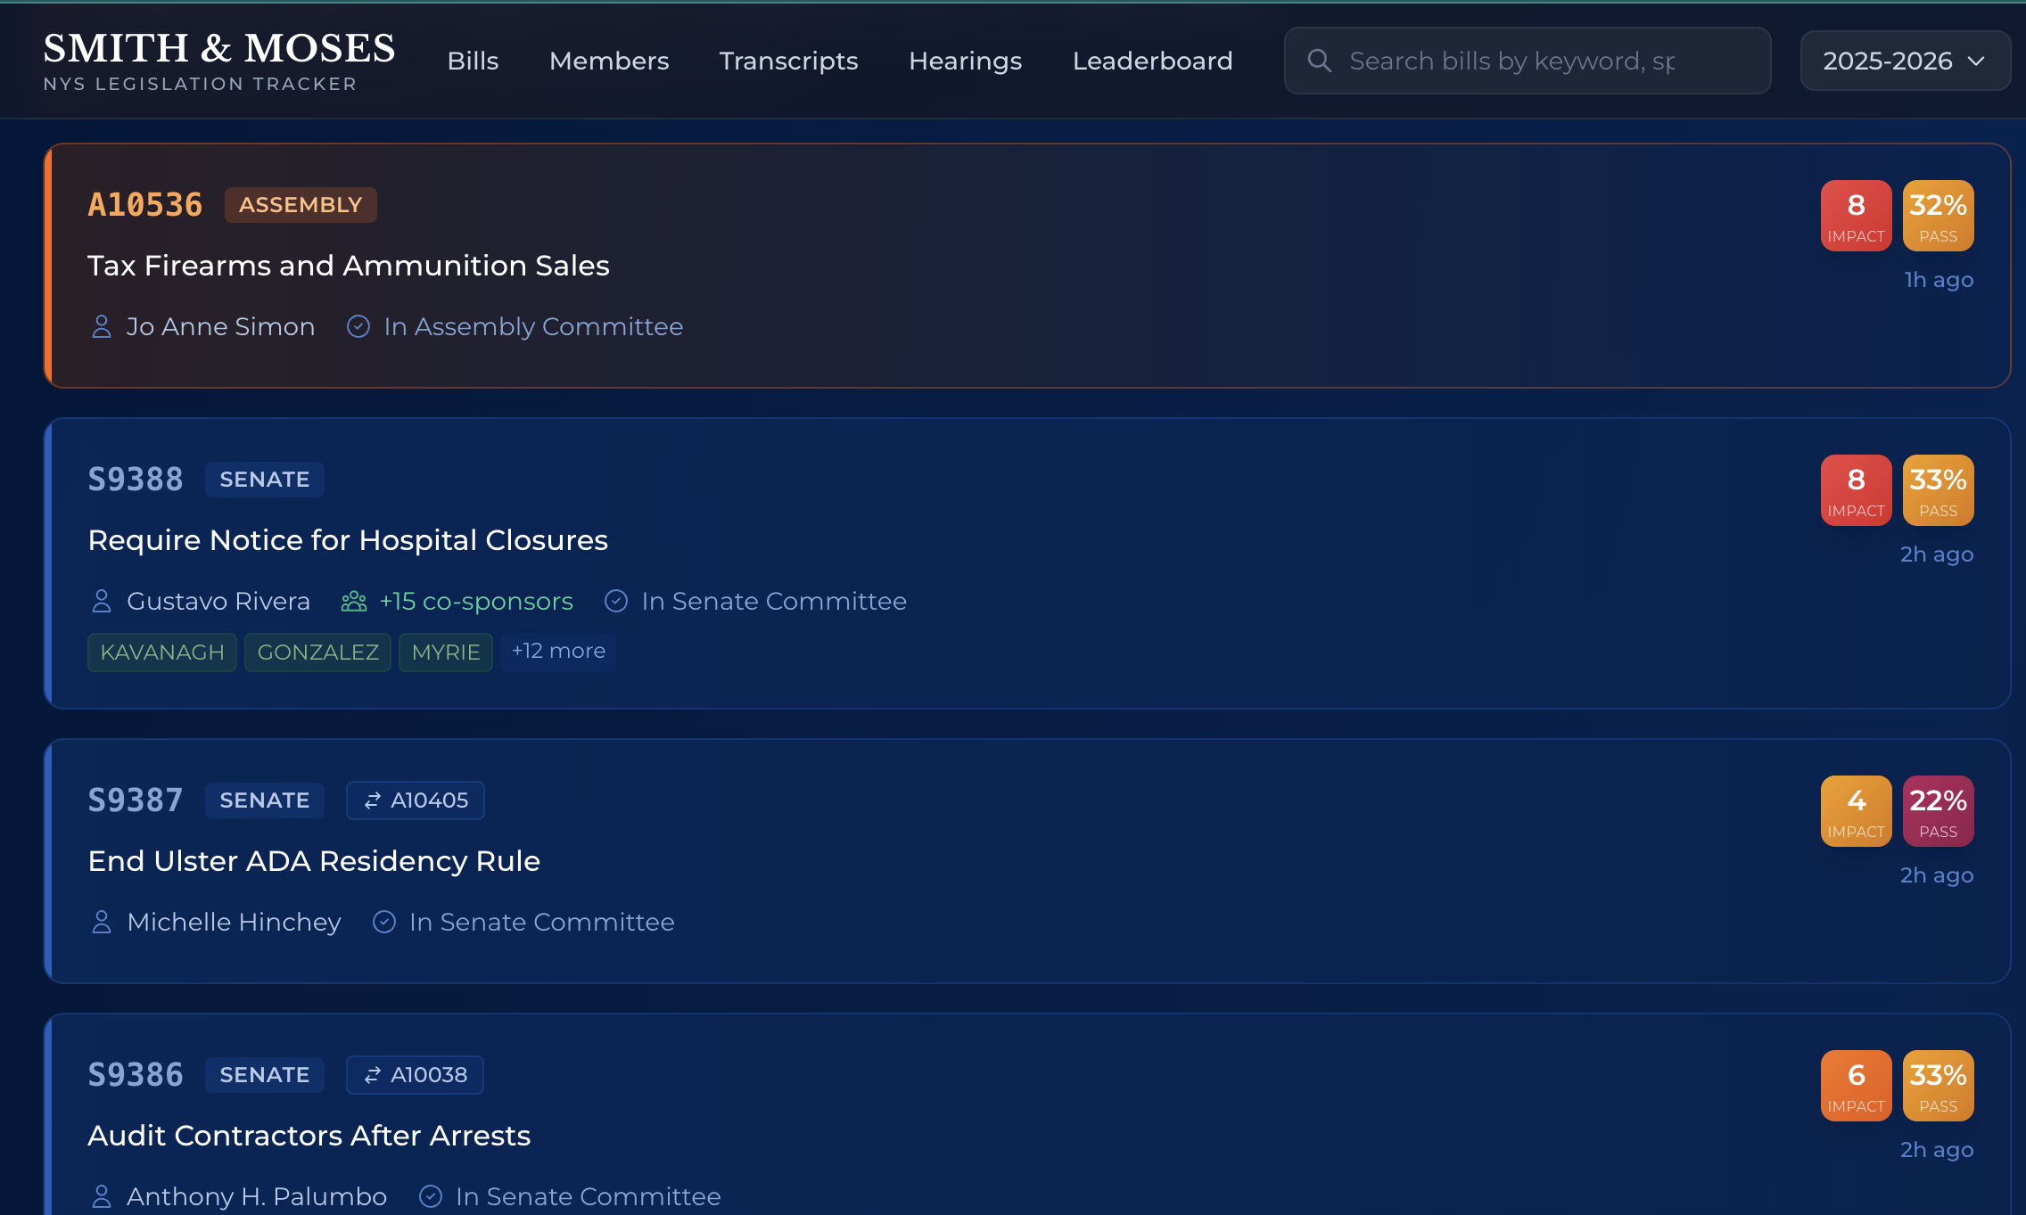
Task: Go to the Leaderboard tab
Action: click(1152, 61)
